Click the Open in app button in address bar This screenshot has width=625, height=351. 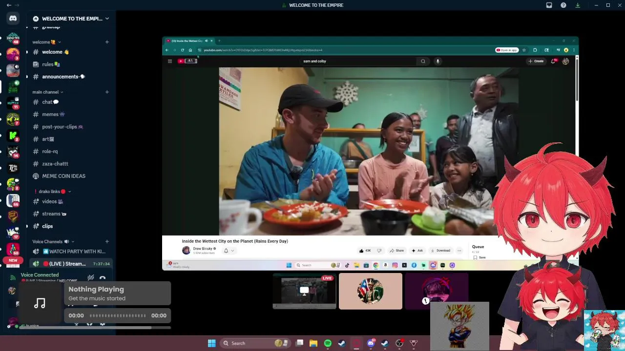tap(507, 50)
